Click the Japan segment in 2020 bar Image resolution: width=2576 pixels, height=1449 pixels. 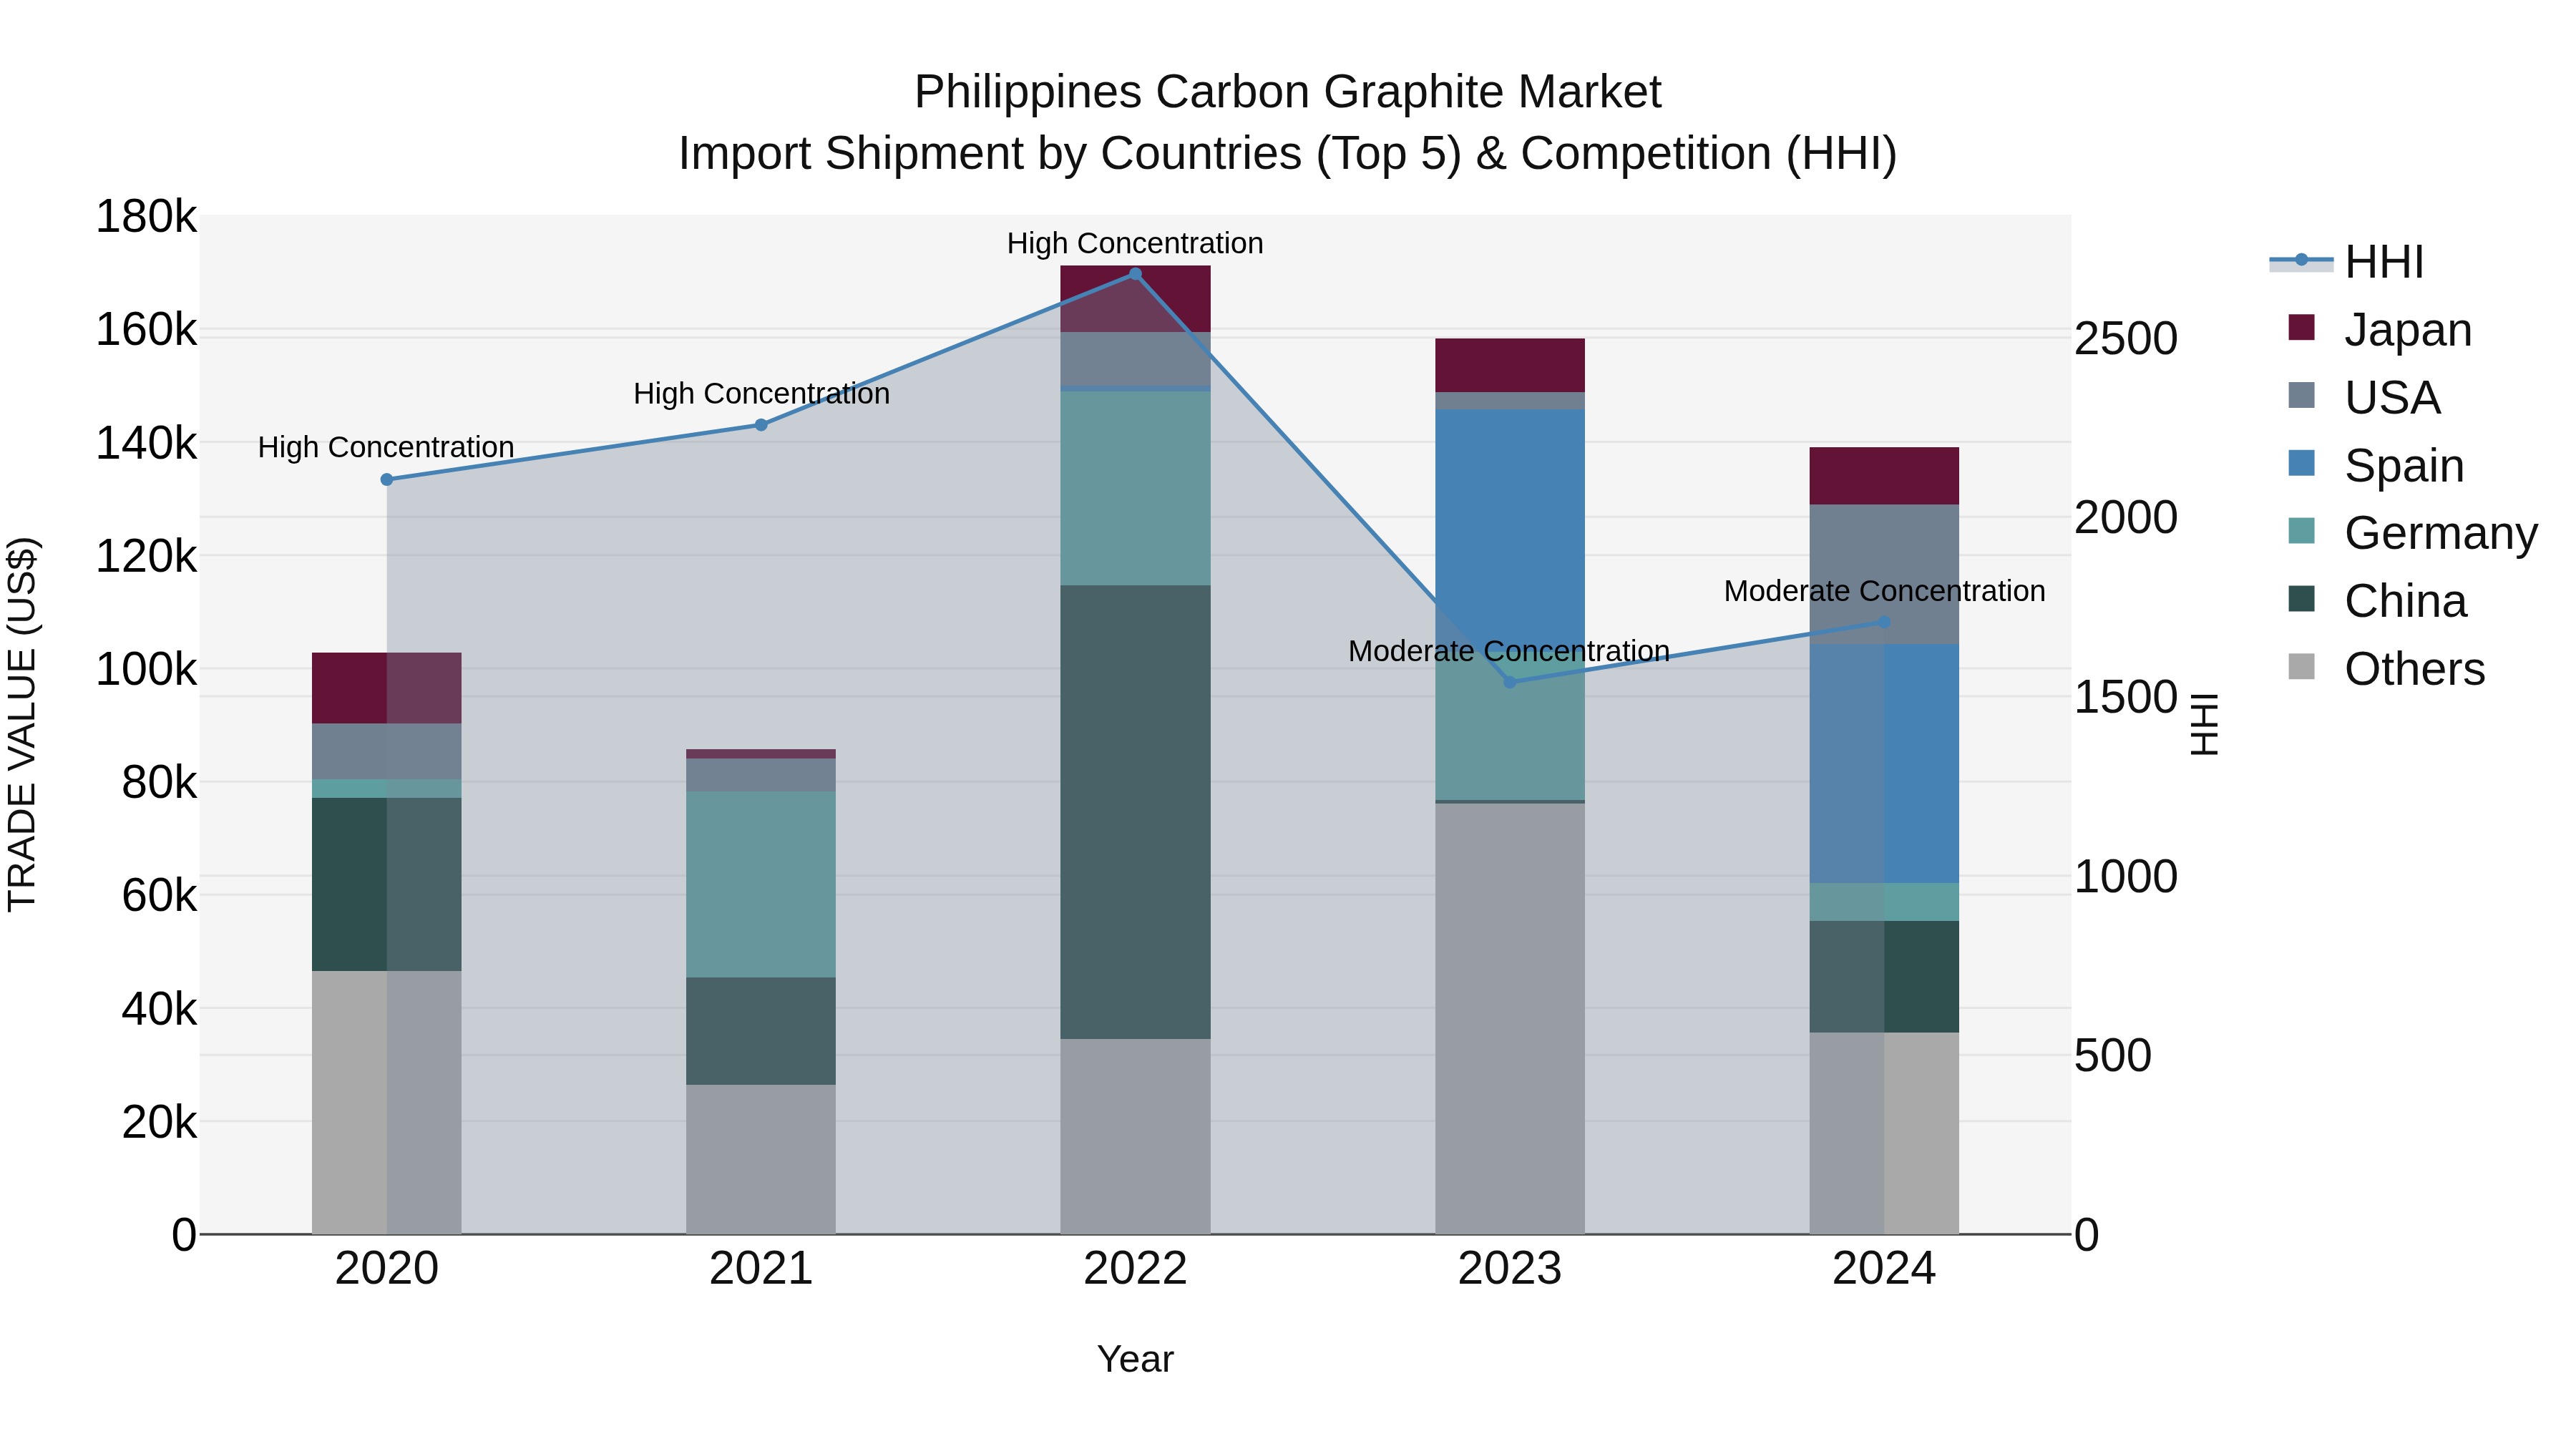387,688
